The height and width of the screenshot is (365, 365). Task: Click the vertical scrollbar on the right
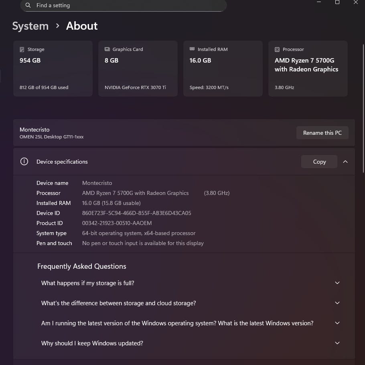tap(363, 120)
